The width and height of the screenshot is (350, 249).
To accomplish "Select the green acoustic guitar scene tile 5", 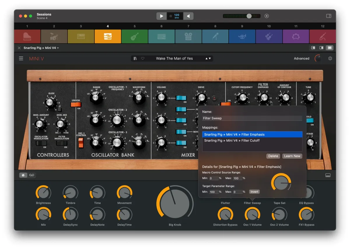I will tap(135, 36).
